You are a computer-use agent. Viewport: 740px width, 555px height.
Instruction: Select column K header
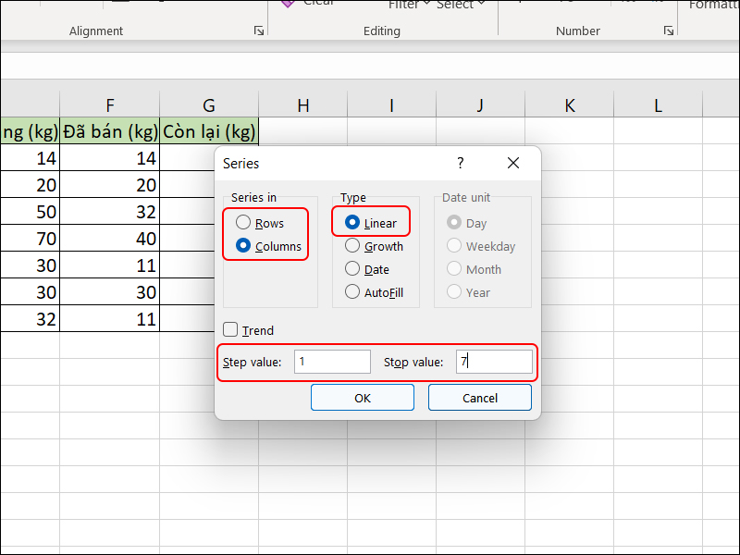click(x=569, y=105)
